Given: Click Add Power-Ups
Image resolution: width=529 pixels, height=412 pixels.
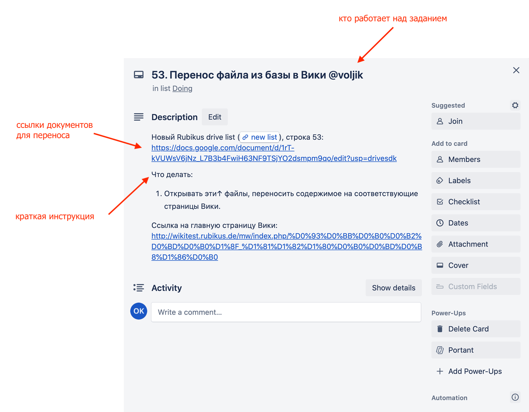Looking at the screenshot, I should (475, 371).
